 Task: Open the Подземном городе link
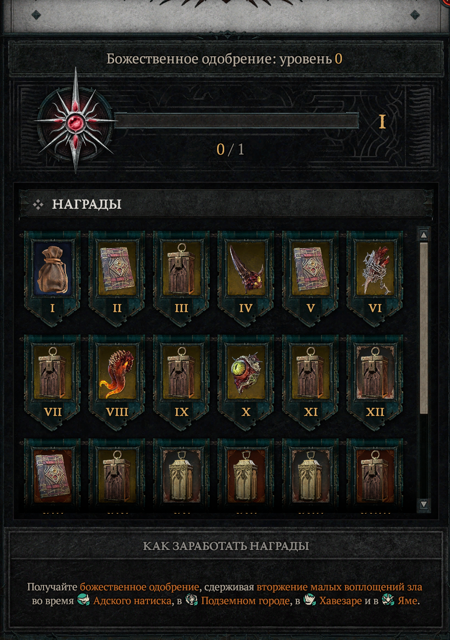tap(245, 601)
